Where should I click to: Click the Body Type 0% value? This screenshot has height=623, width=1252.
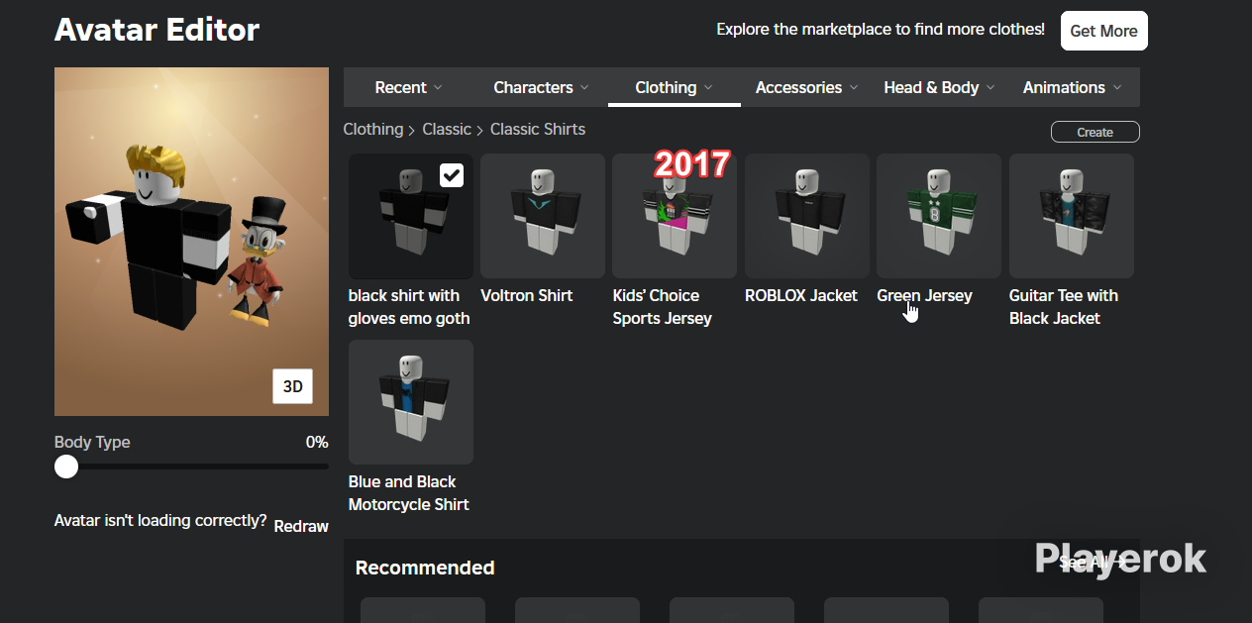click(317, 442)
